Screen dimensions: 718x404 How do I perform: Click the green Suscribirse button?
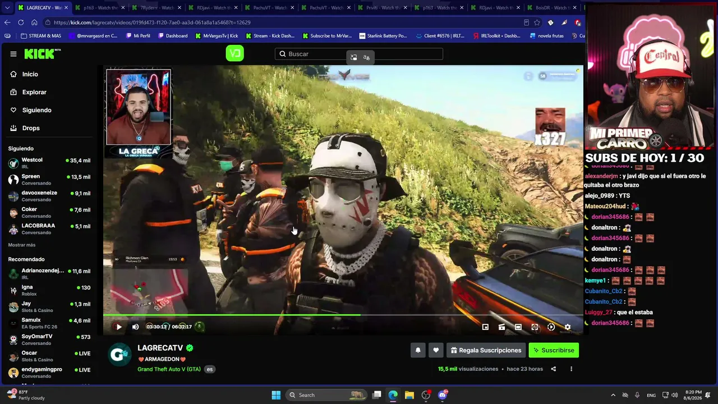554,350
